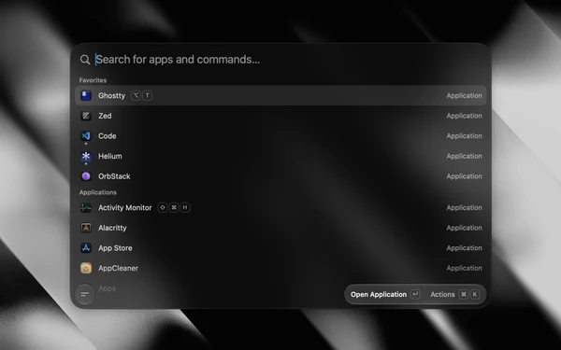Select the Zed entry
This screenshot has width=561, height=350.
280,116
